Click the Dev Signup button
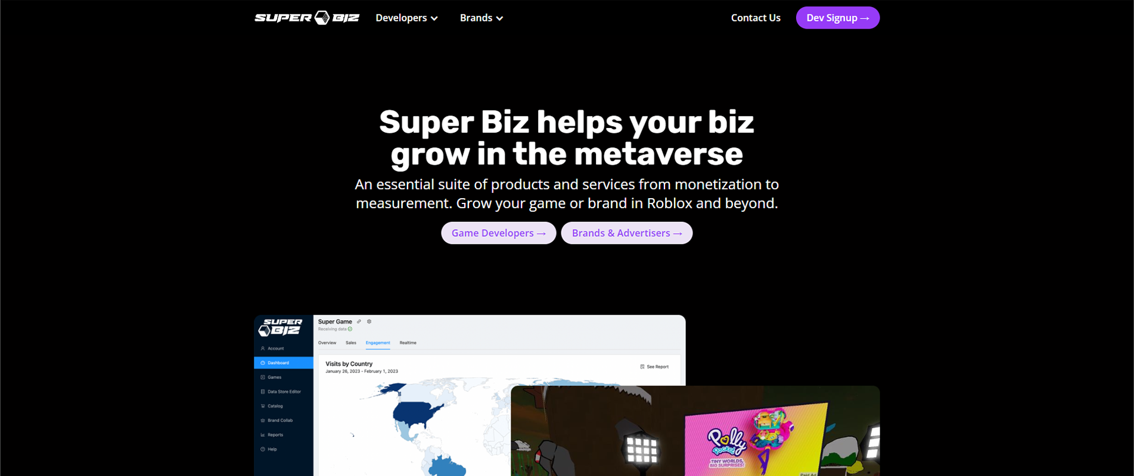The image size is (1134, 476). [837, 18]
